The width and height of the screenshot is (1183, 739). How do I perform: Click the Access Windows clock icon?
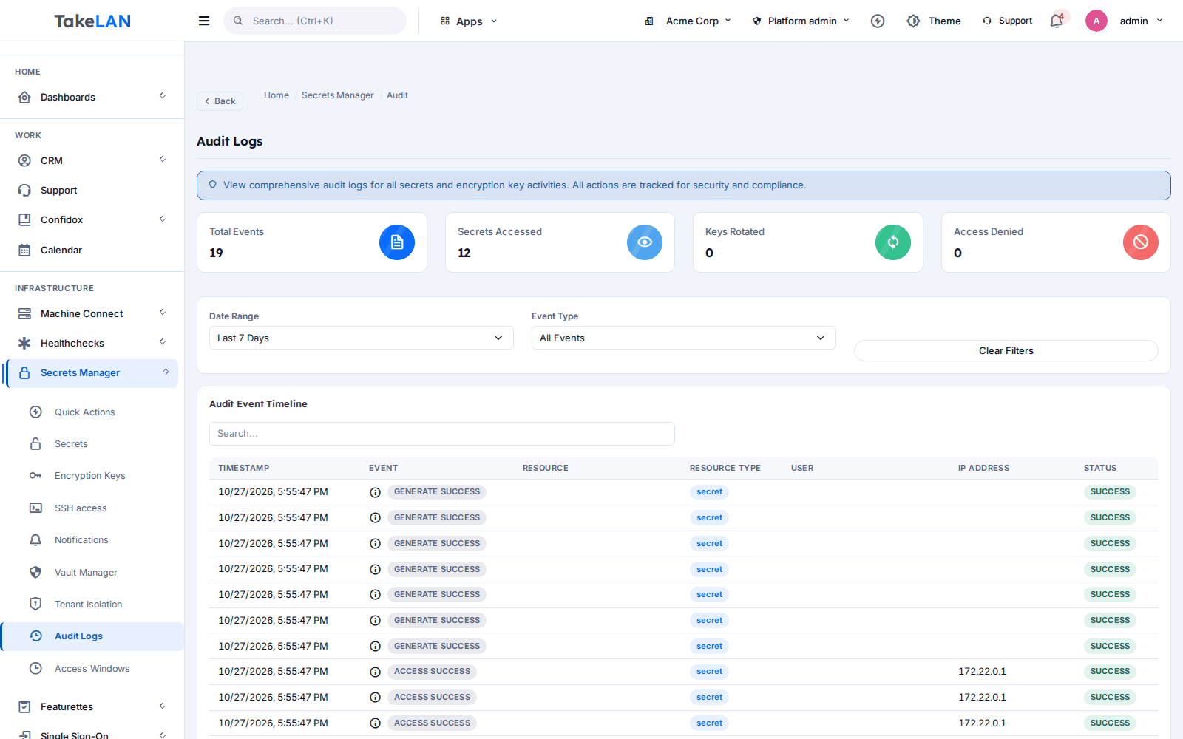[35, 668]
